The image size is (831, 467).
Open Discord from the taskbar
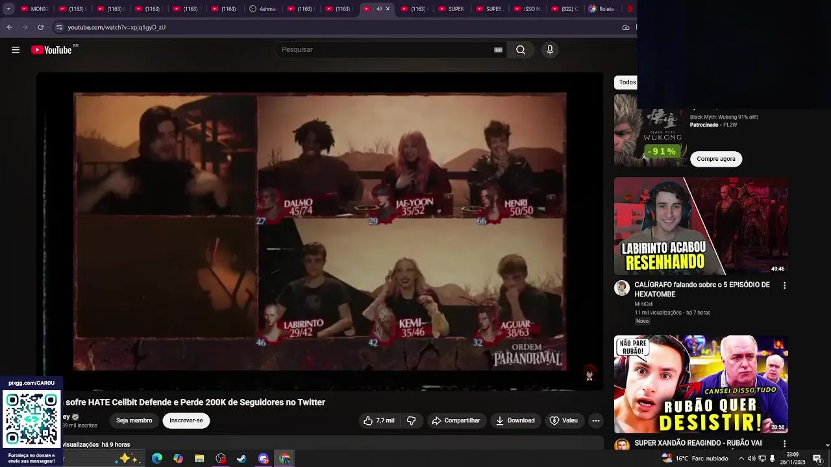coord(263,459)
